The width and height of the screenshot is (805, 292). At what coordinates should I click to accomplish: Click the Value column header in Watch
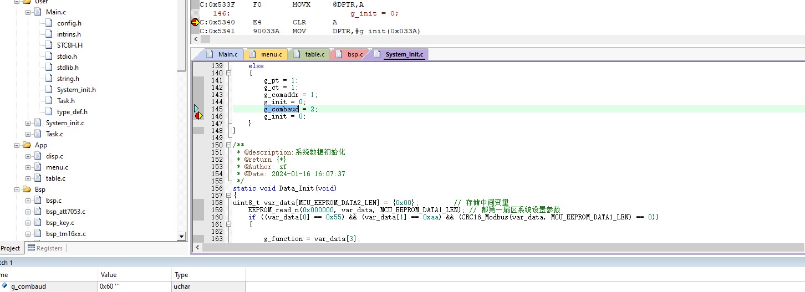click(108, 275)
